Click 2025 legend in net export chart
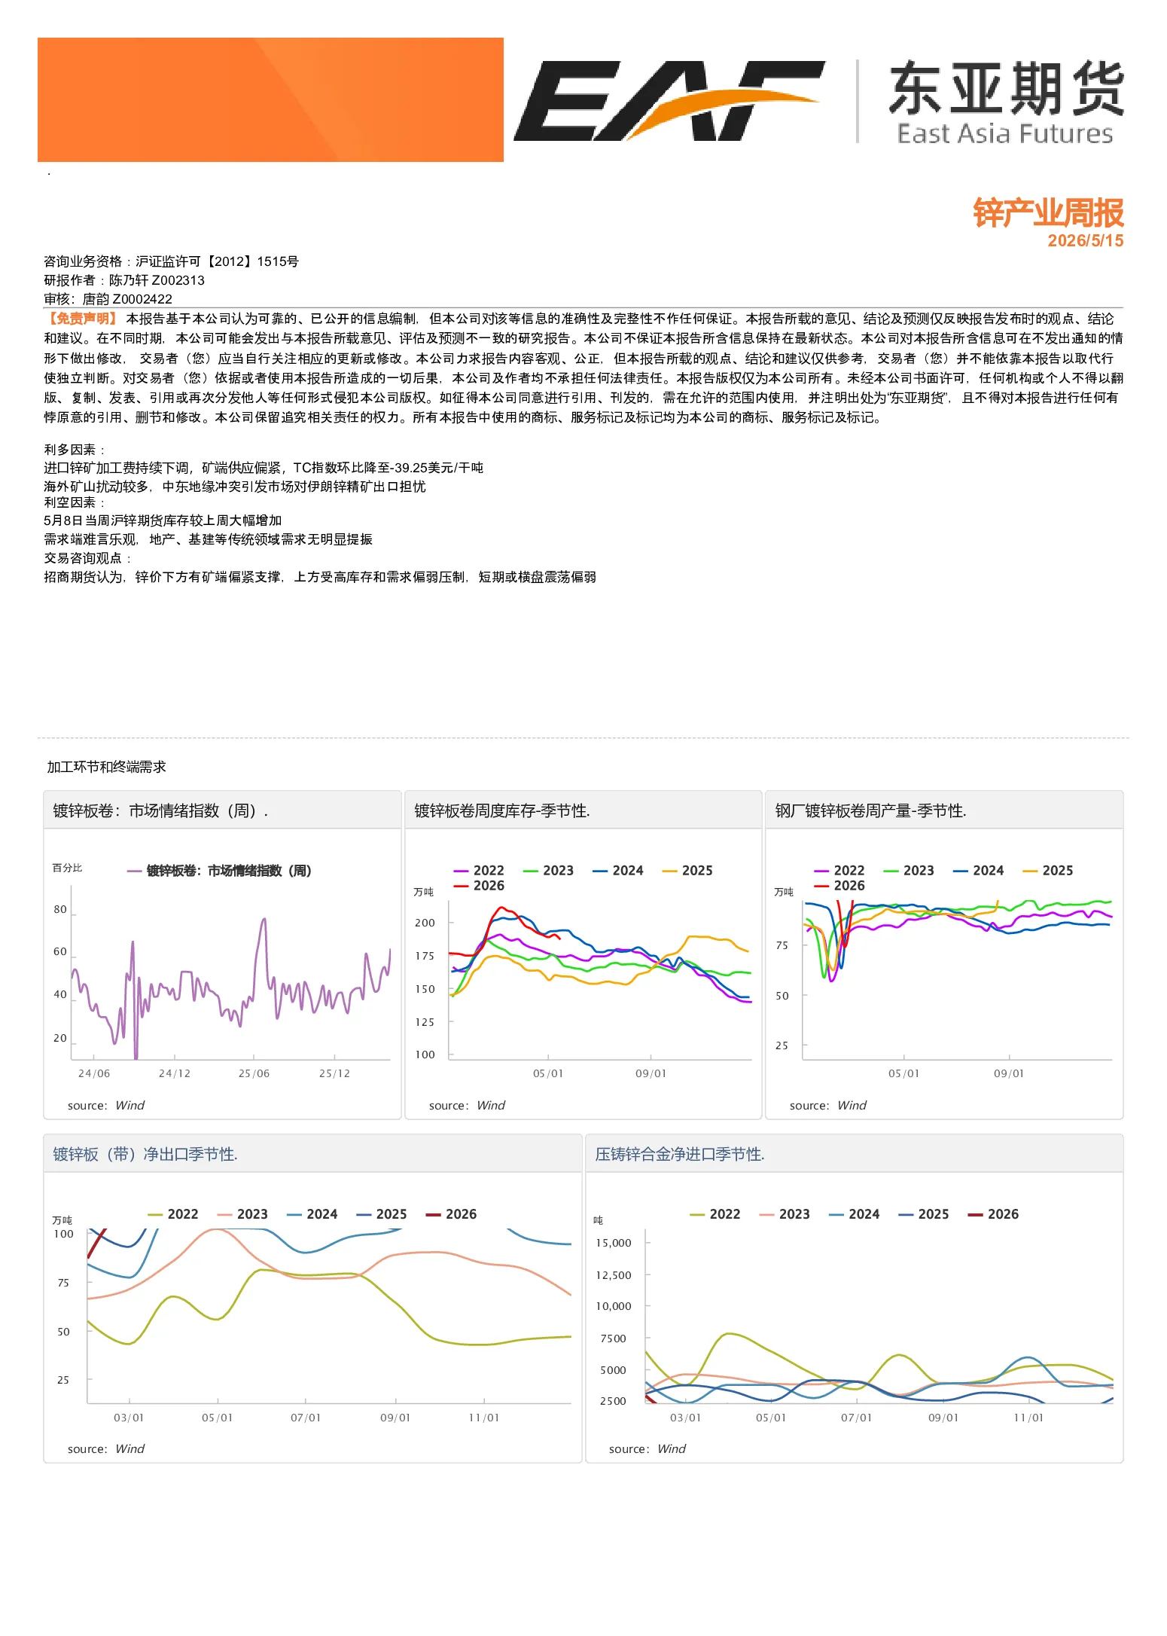The image size is (1167, 1636). tap(382, 1214)
